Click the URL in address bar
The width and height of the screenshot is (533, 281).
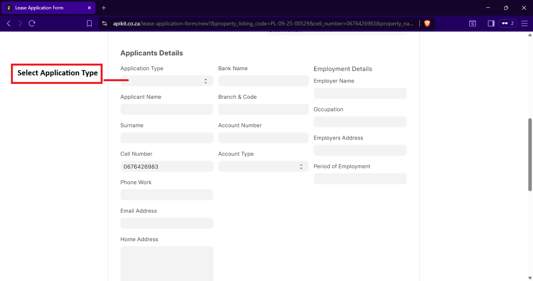263,23
